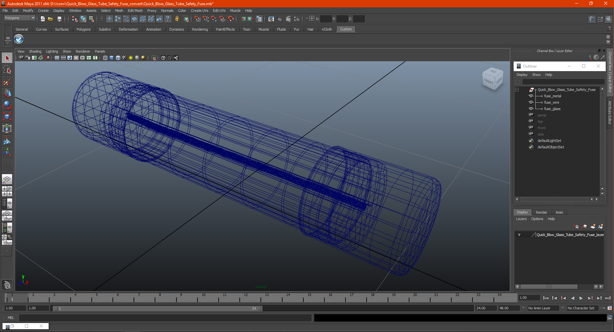Enable Snap to Grids magnet icon
Image resolution: width=614 pixels, height=332 pixels.
coord(197,19)
